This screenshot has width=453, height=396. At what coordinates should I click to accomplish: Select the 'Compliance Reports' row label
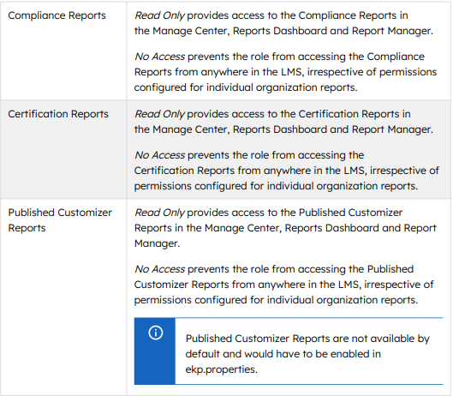click(57, 15)
